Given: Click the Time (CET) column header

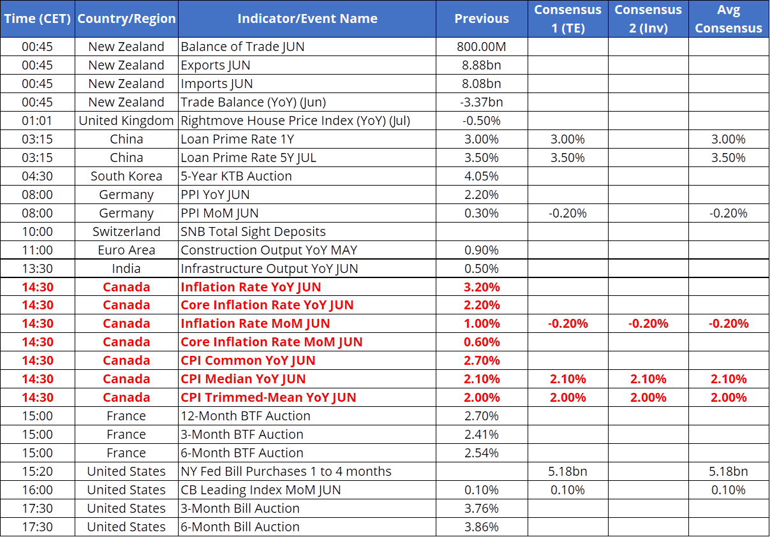Looking at the screenshot, I should [38, 18].
